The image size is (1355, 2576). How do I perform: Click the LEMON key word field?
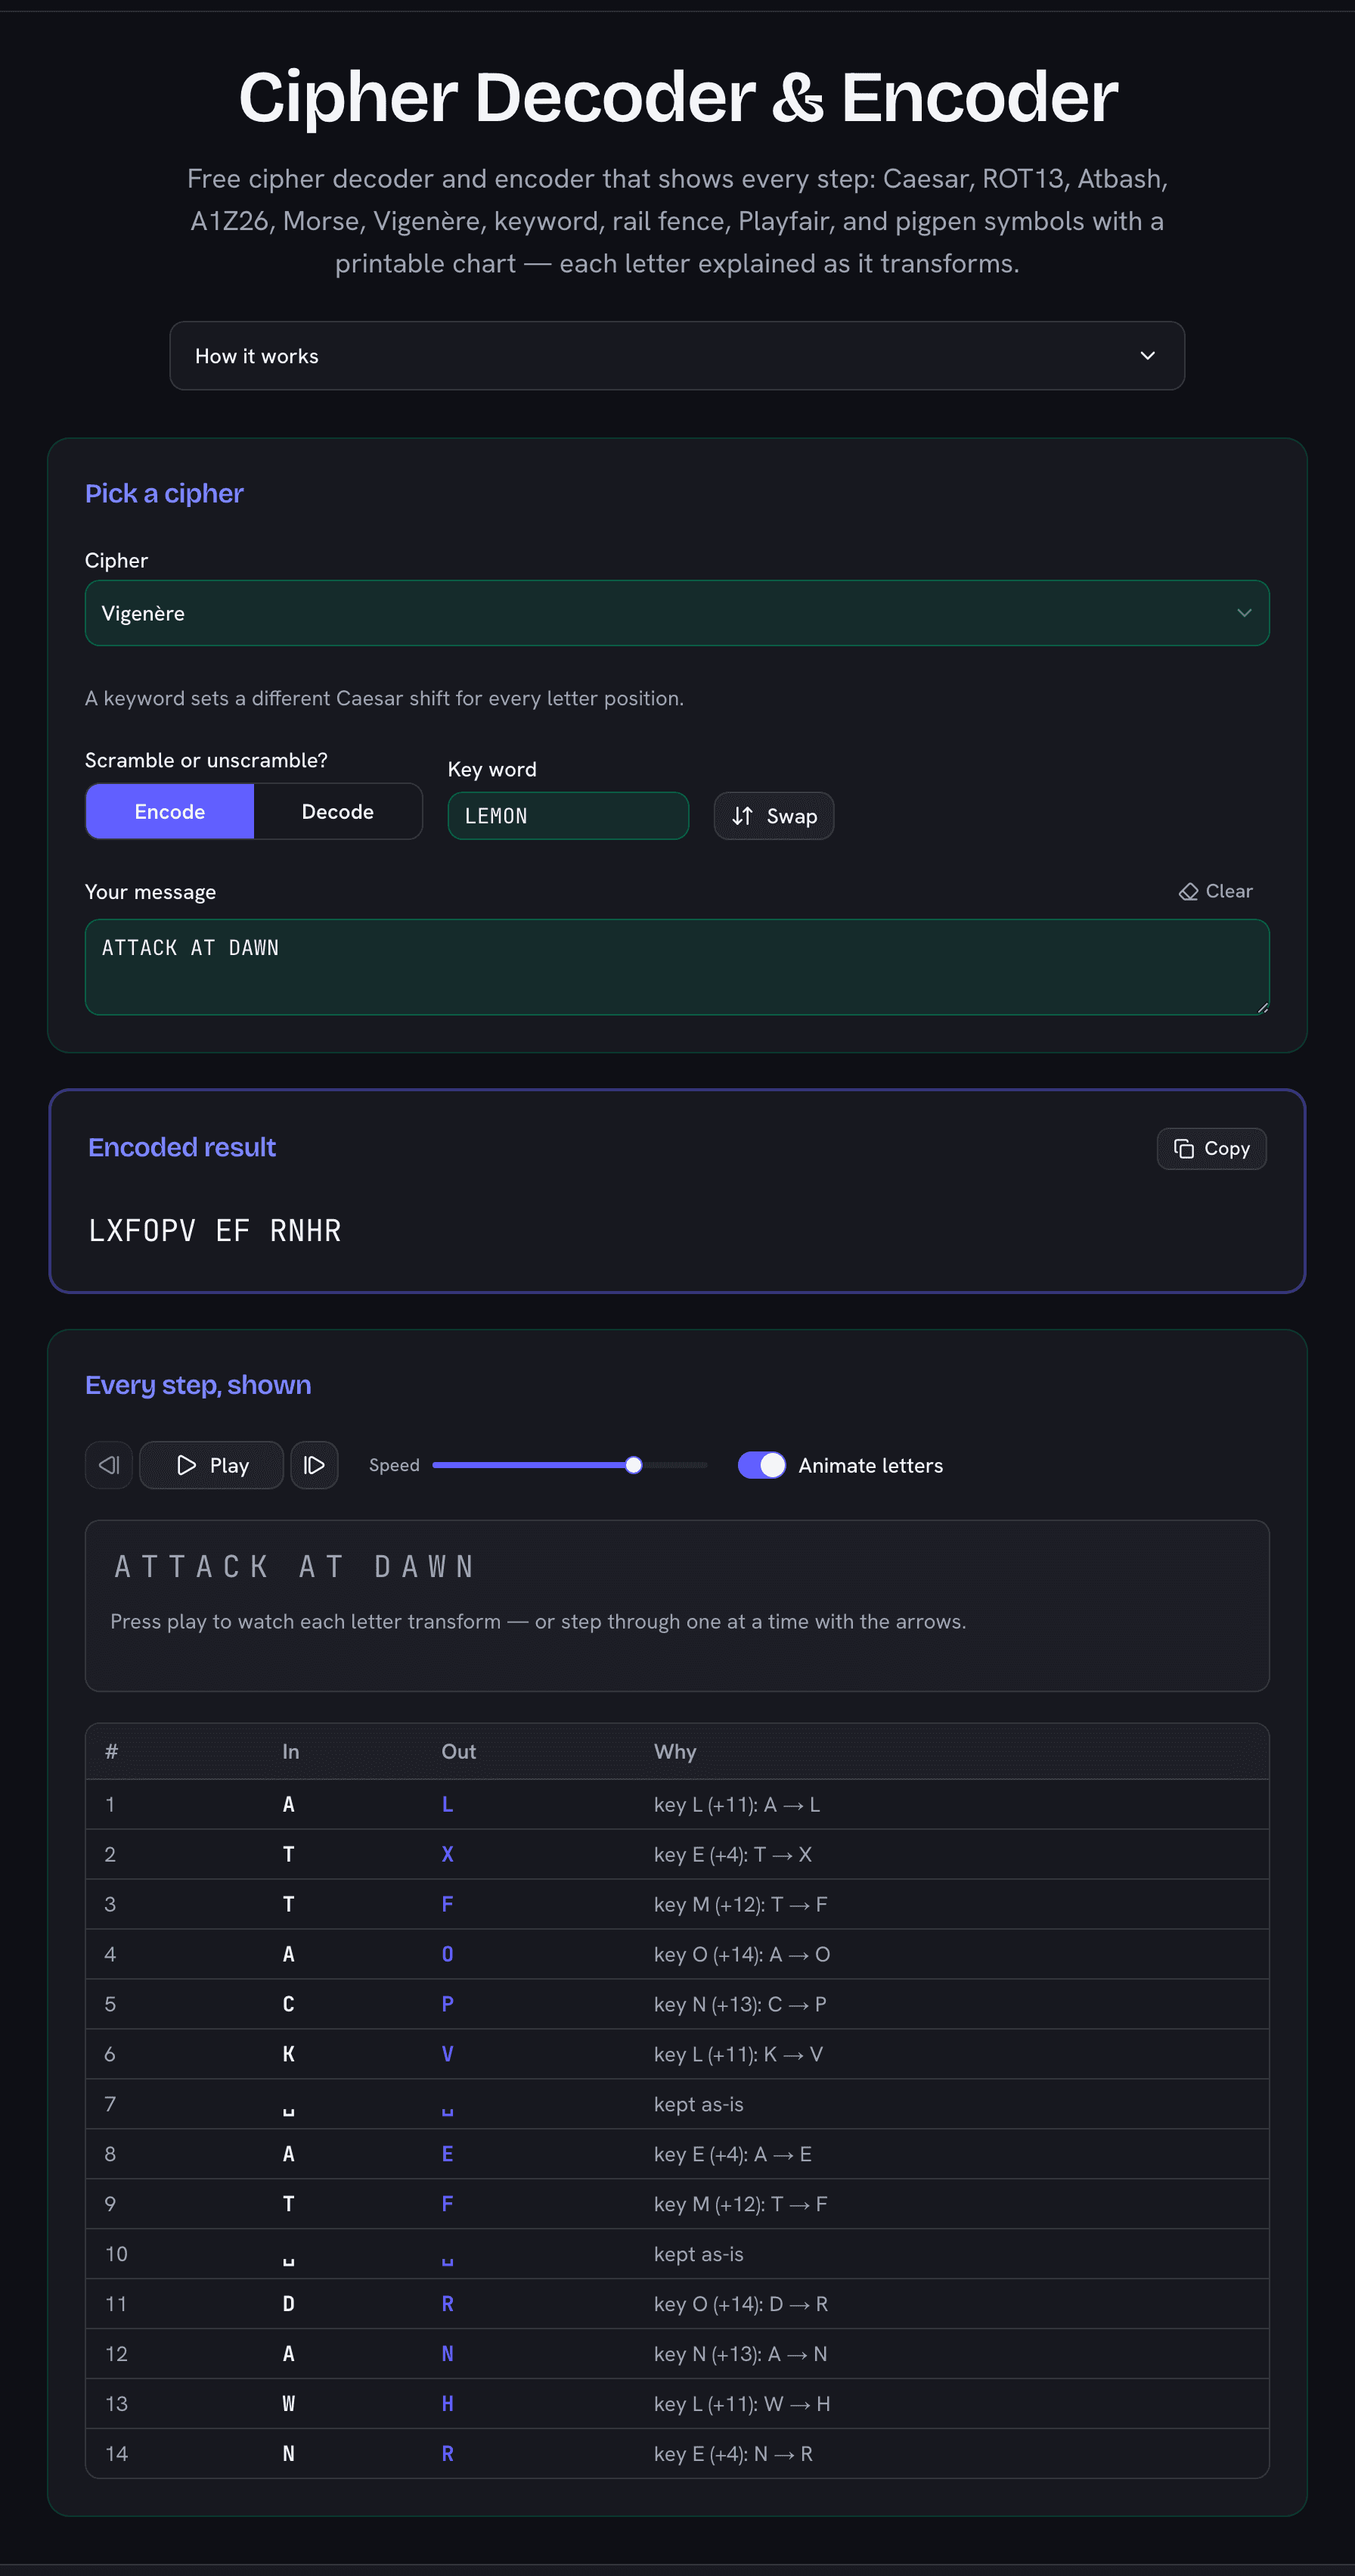coord(569,816)
